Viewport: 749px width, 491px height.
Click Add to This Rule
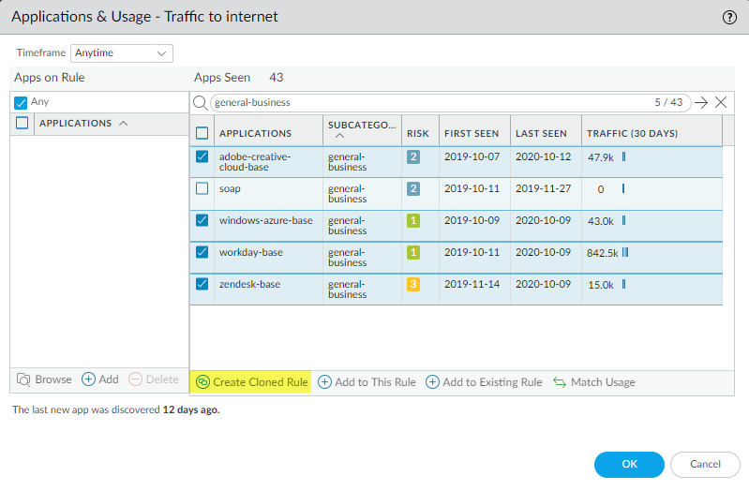click(x=367, y=381)
